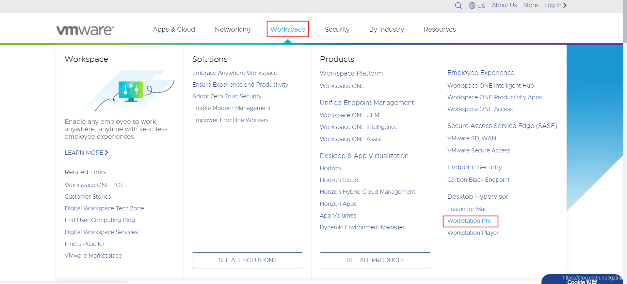Open the Networking menu
The height and width of the screenshot is (284, 627).
(233, 29)
